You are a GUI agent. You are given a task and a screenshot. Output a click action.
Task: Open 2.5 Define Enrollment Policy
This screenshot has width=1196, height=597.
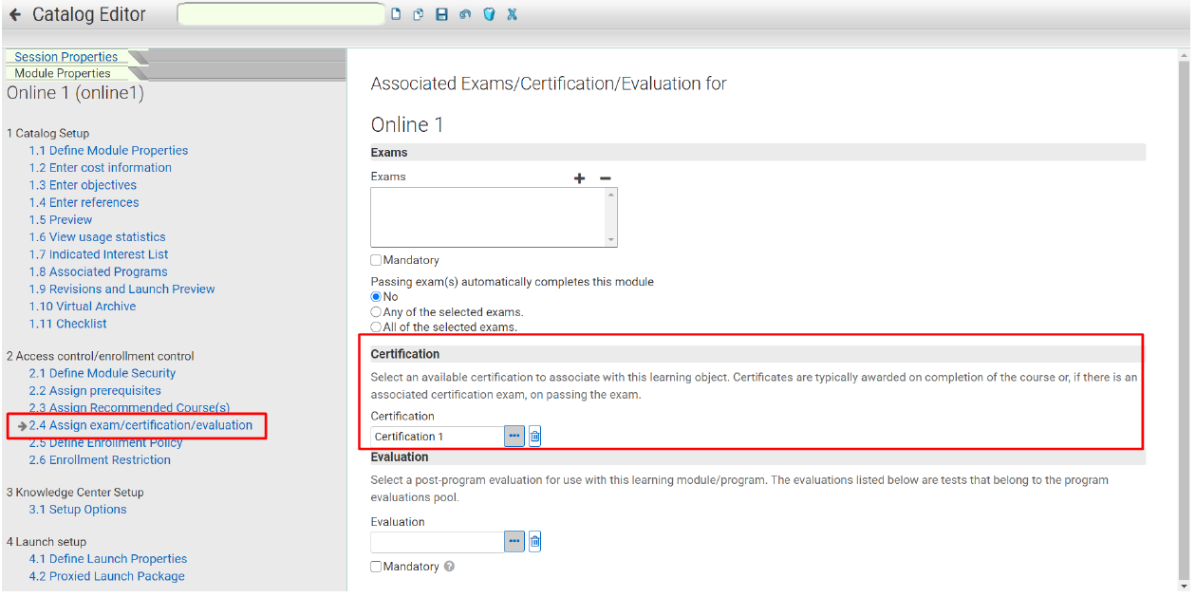coord(105,443)
